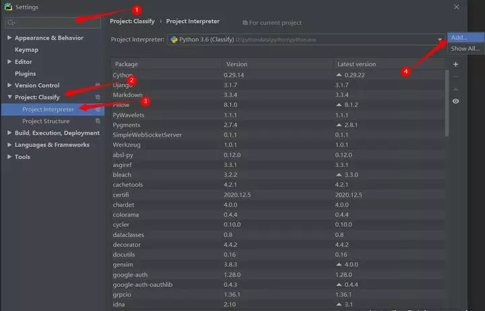The height and width of the screenshot is (311, 485).
Task: Sort by Version column header
Action: point(278,64)
